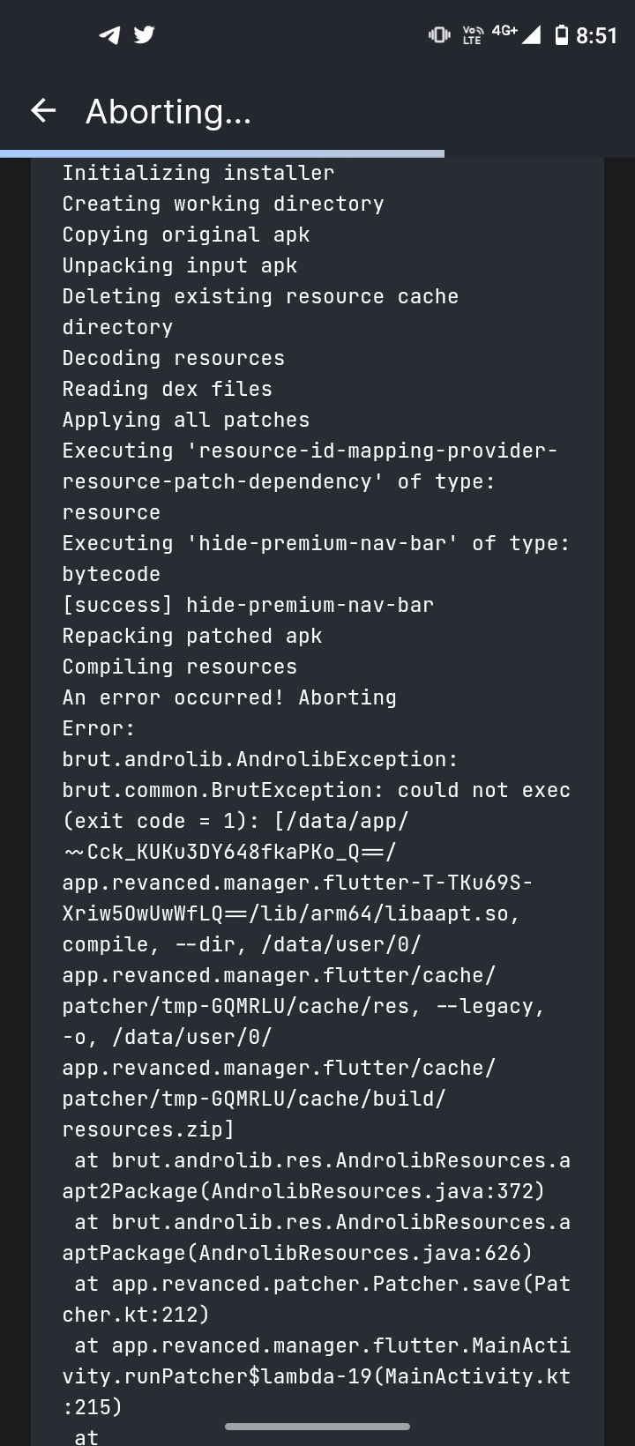Viewport: 635px width, 1446px height.
Task: Select the 'Aborting...' title text
Action: click(x=168, y=111)
